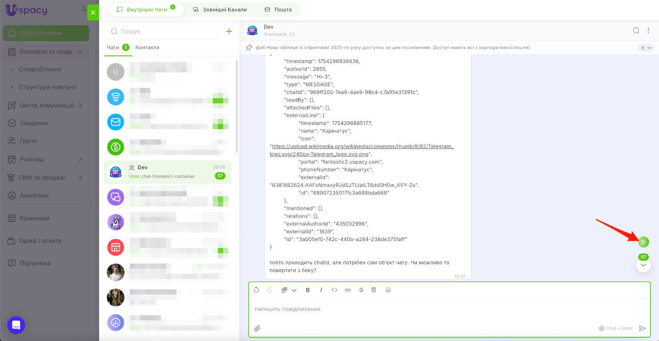Switch to the Зовнішні Канали tab

(220, 9)
